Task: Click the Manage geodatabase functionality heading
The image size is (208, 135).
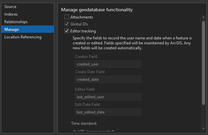Action: [x=97, y=10]
